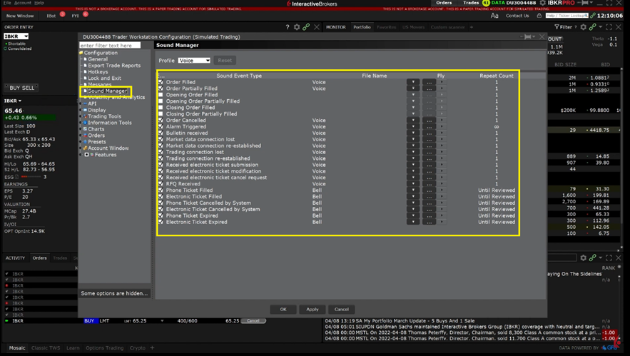The image size is (630, 356).
Task: Click the help question mark in Order Entry
Action: click(x=288, y=27)
